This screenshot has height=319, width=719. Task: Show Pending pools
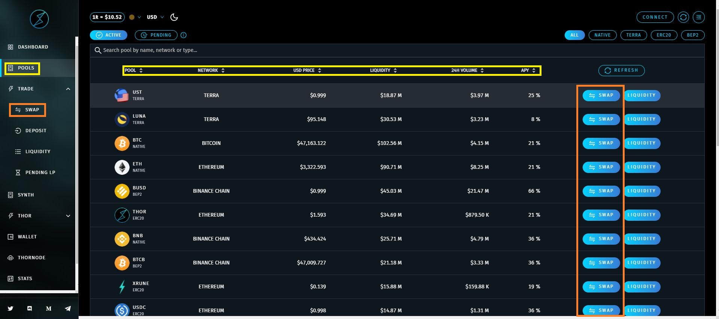tap(156, 35)
